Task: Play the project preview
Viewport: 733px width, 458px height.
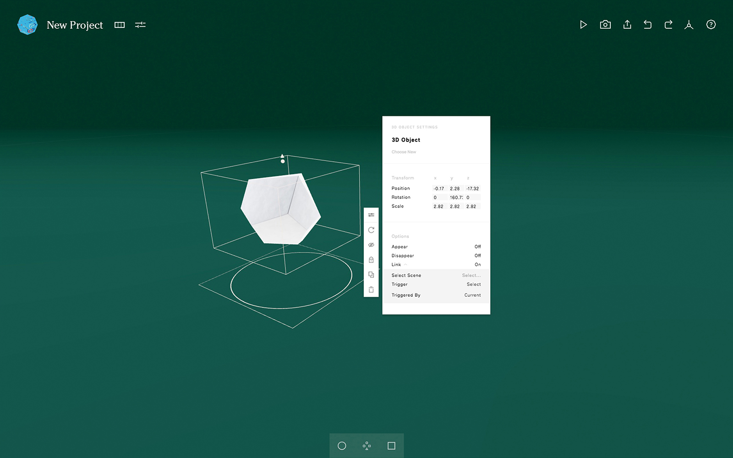Action: point(583,25)
